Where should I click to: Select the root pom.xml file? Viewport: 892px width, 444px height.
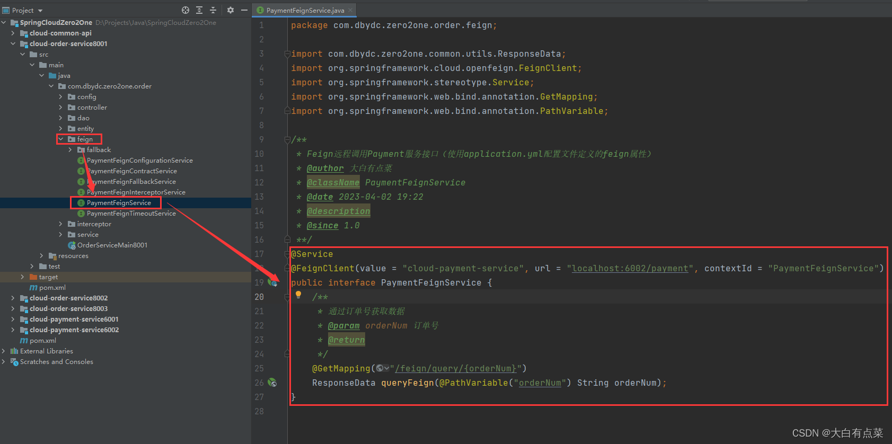pos(42,341)
